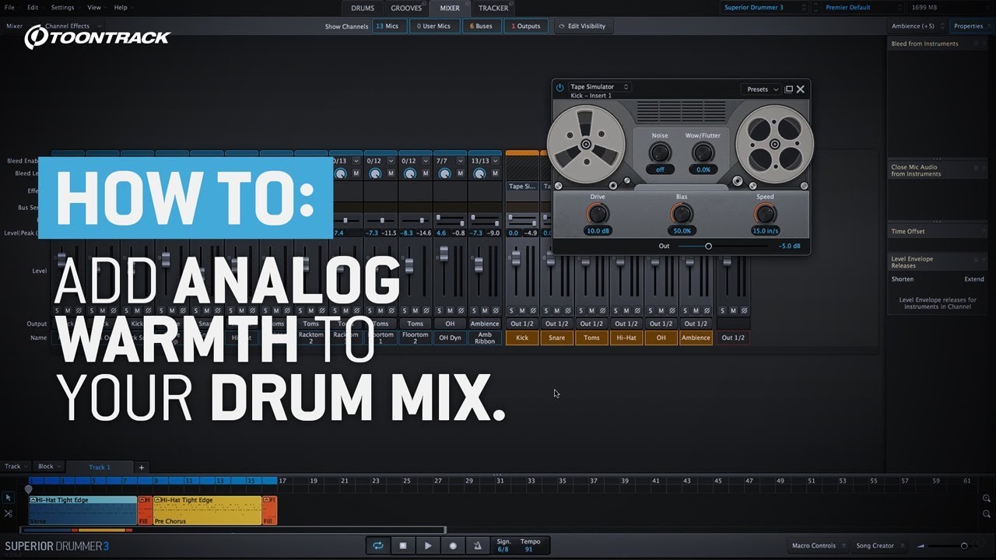Click the phase invert icon on Snare bus

(566, 310)
